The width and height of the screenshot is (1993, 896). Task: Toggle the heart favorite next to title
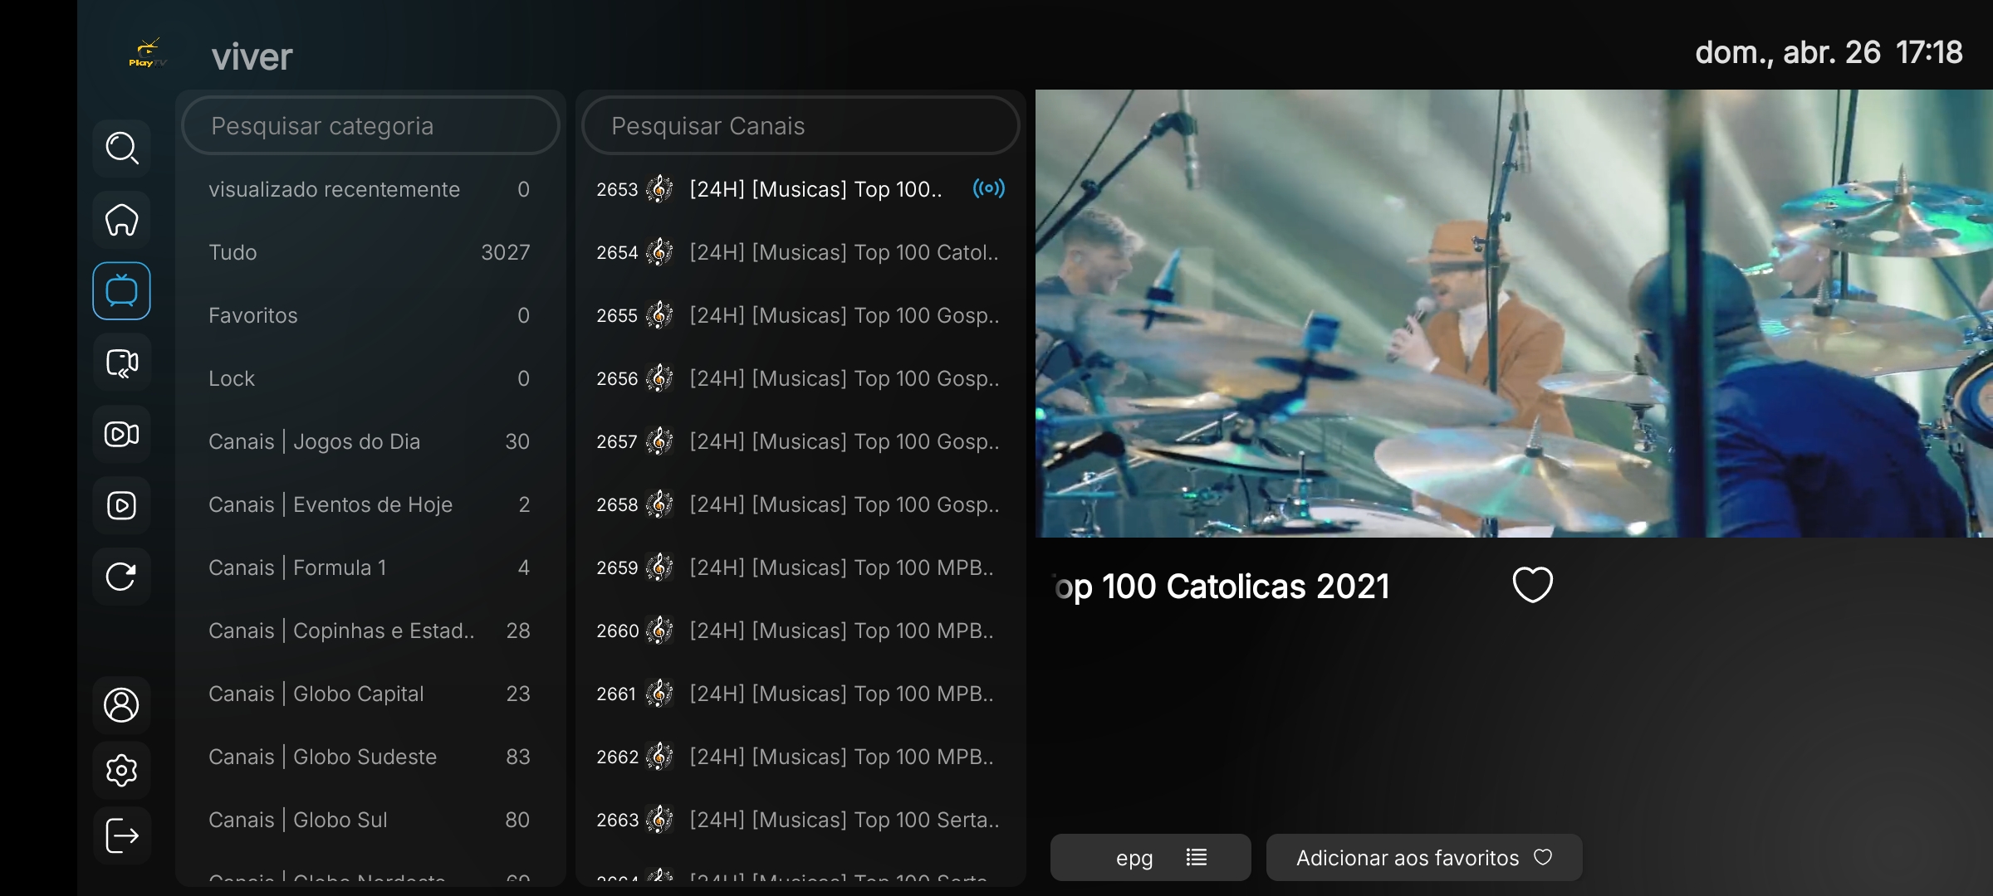tap(1532, 585)
